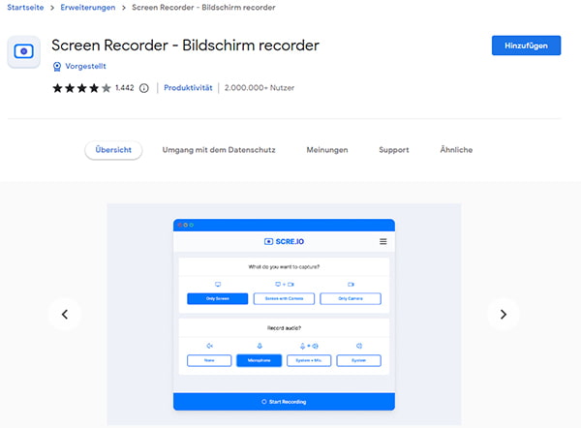Screen dimensions: 581x428
Task: Click the microphone icon above Microphone option
Action: pyautogui.click(x=260, y=346)
